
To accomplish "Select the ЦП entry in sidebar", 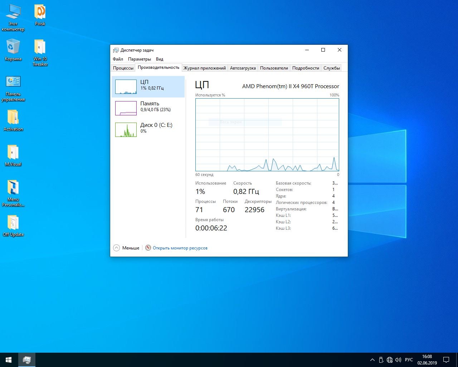I will [148, 87].
